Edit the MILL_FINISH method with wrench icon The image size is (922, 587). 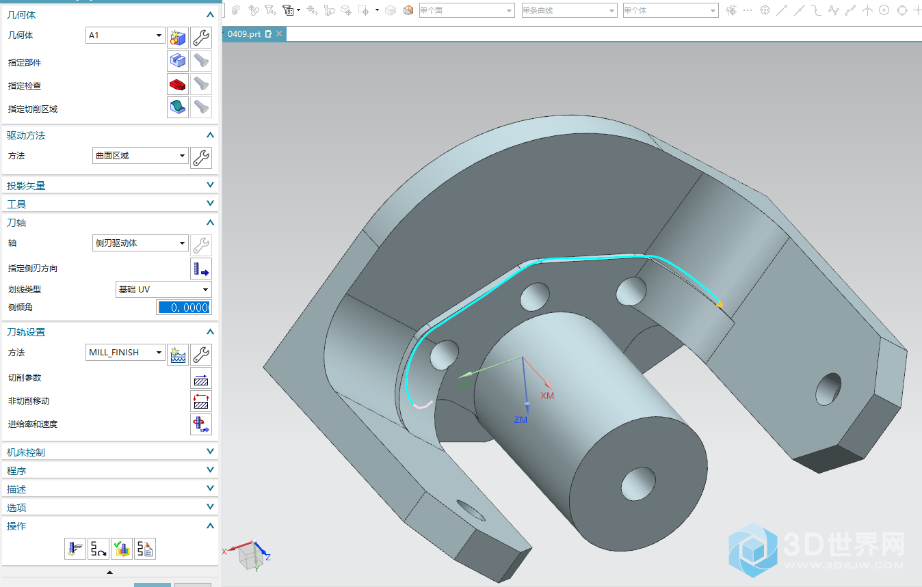click(x=201, y=355)
